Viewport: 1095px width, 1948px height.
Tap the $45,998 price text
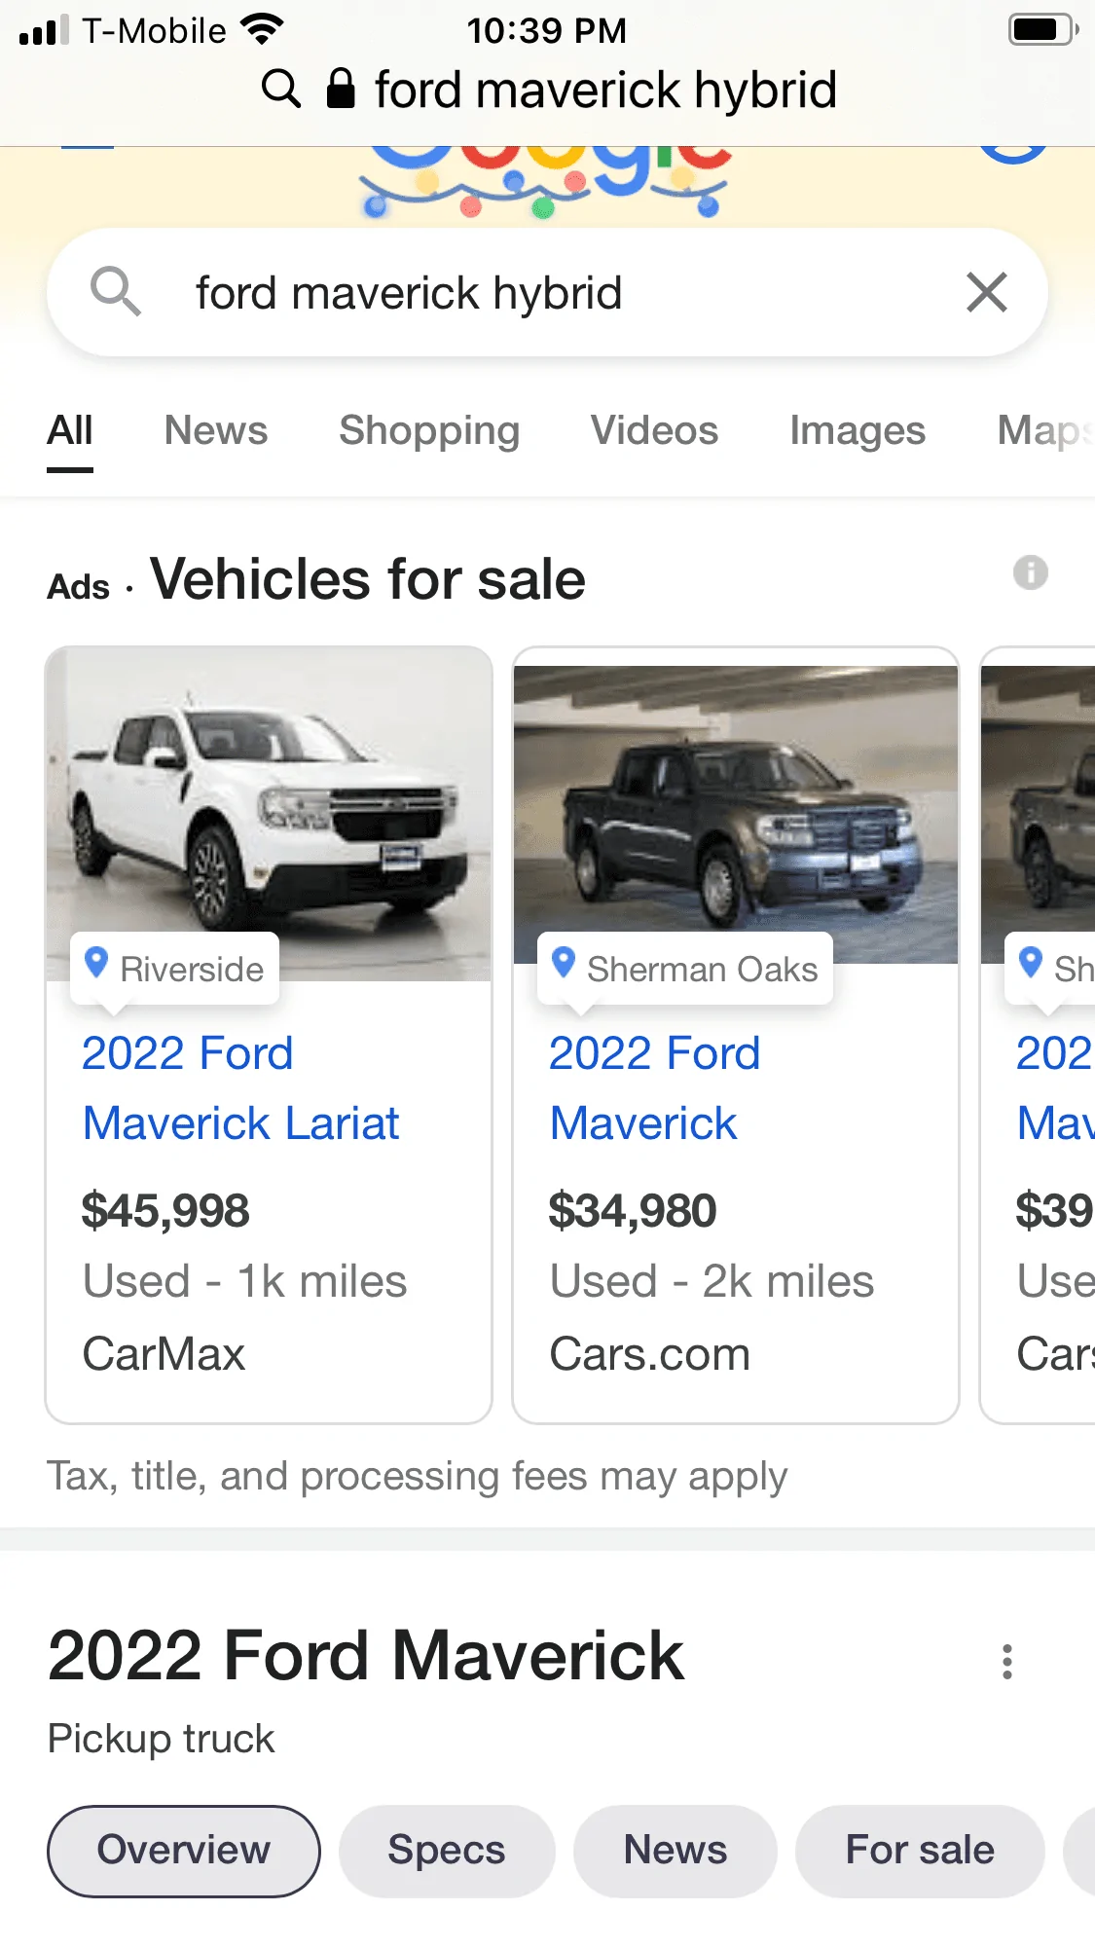165,1211
